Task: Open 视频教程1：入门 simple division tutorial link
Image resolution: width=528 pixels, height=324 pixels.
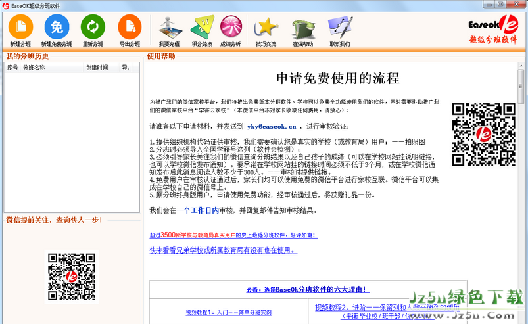Action: point(228,312)
